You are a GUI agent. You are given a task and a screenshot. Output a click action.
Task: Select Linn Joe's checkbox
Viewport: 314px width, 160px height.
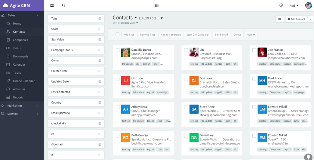point(118,79)
